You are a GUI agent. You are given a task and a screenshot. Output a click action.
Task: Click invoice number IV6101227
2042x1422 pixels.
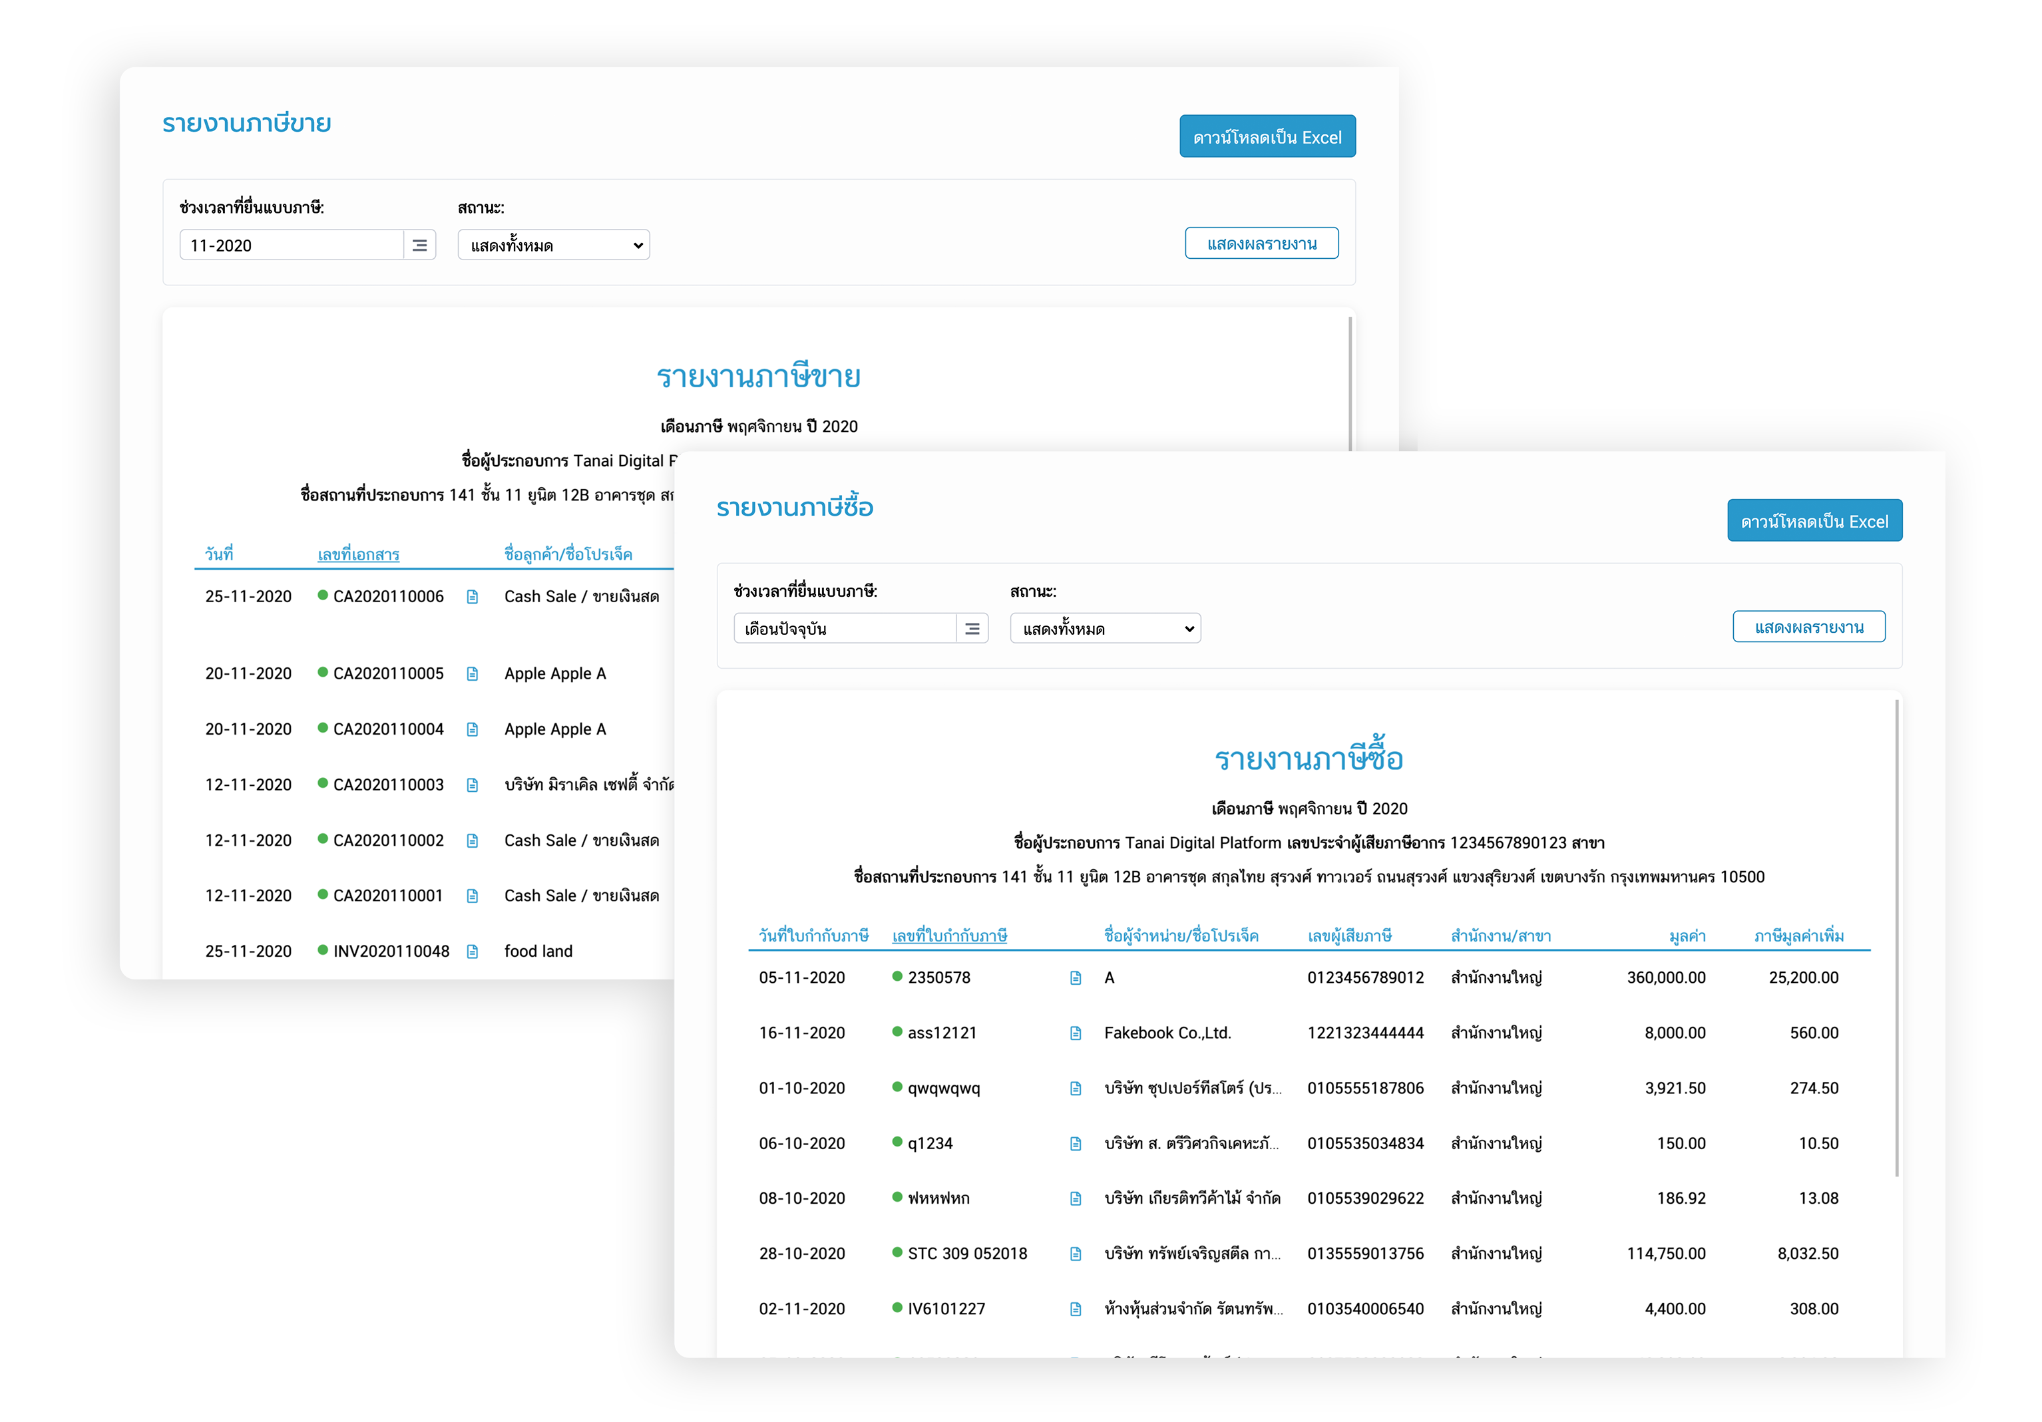click(946, 1309)
